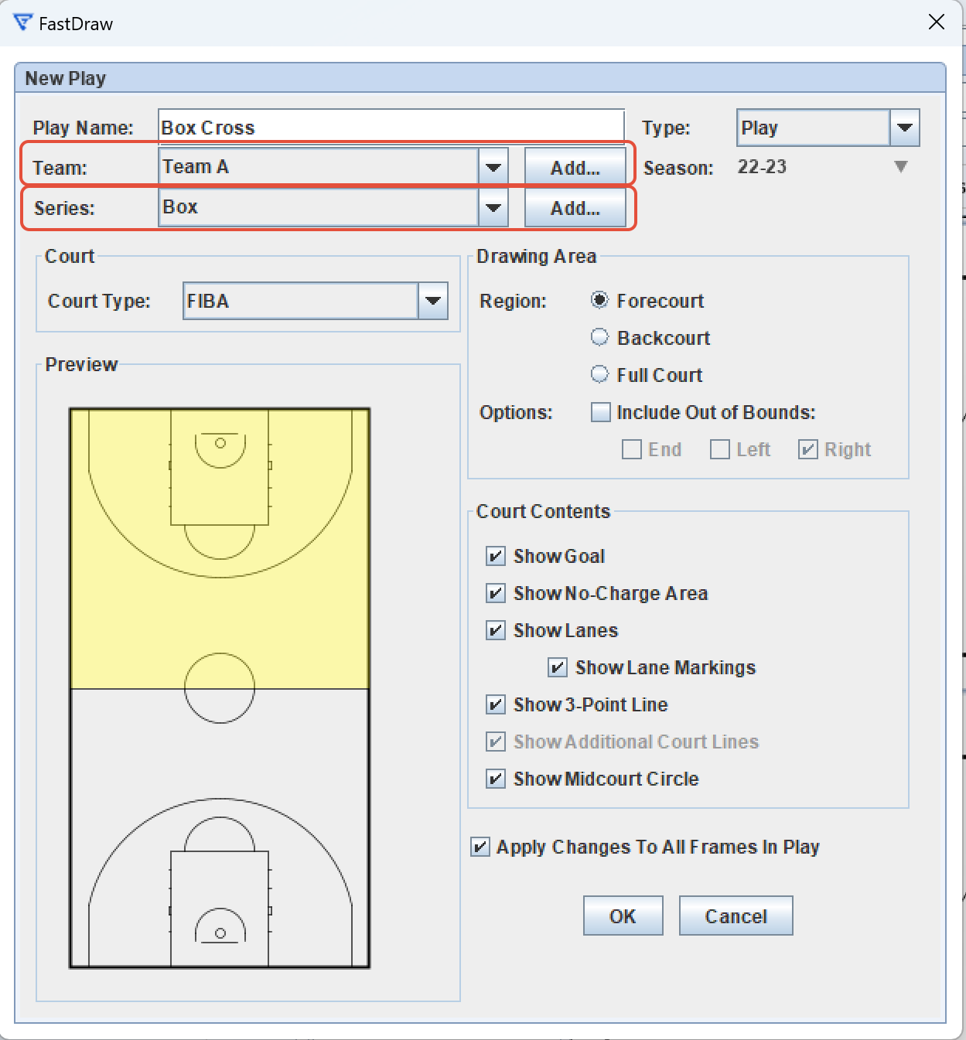This screenshot has width=966, height=1040.
Task: Confirm the new play with OK
Action: (623, 916)
